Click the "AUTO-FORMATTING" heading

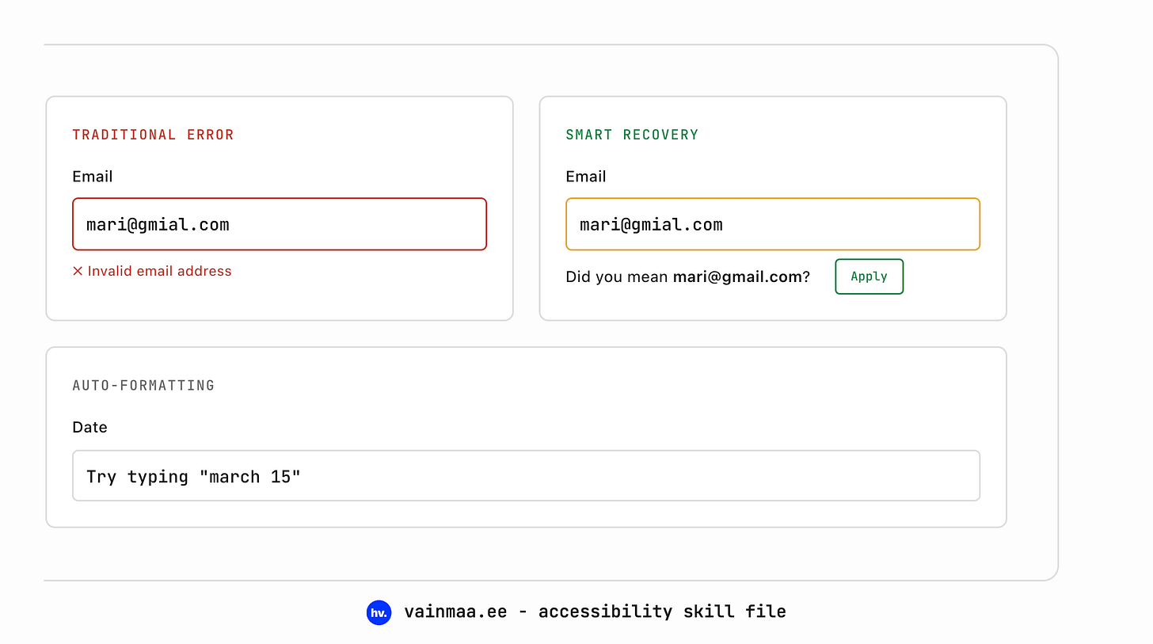pyautogui.click(x=144, y=386)
